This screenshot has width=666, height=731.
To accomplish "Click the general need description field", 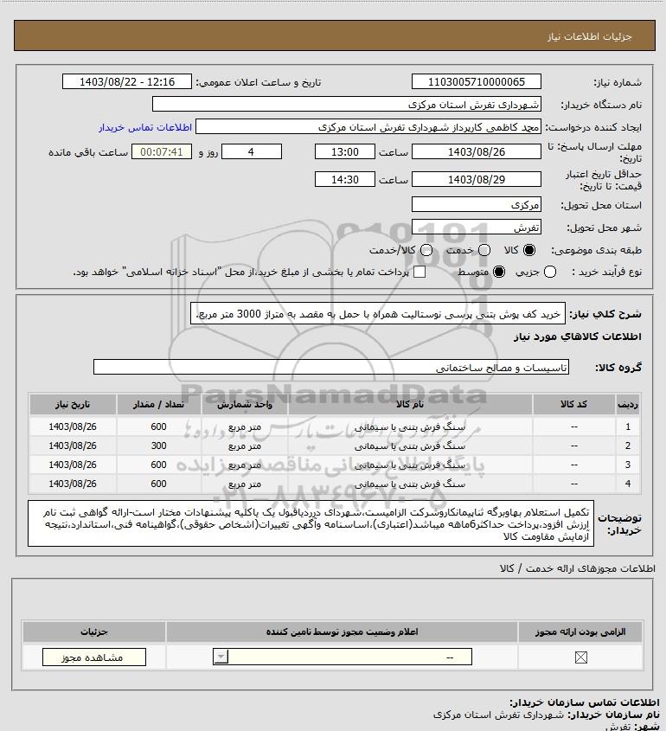I will (378, 314).
